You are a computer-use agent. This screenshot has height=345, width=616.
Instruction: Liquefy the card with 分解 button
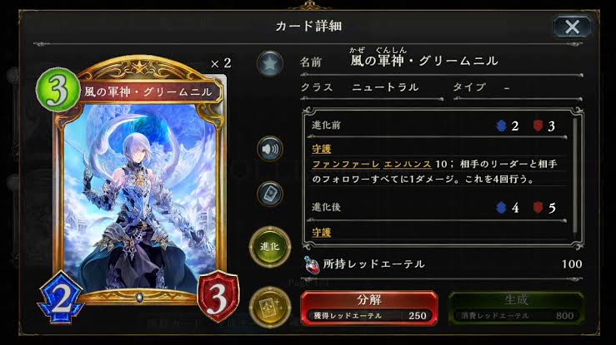[369, 308]
